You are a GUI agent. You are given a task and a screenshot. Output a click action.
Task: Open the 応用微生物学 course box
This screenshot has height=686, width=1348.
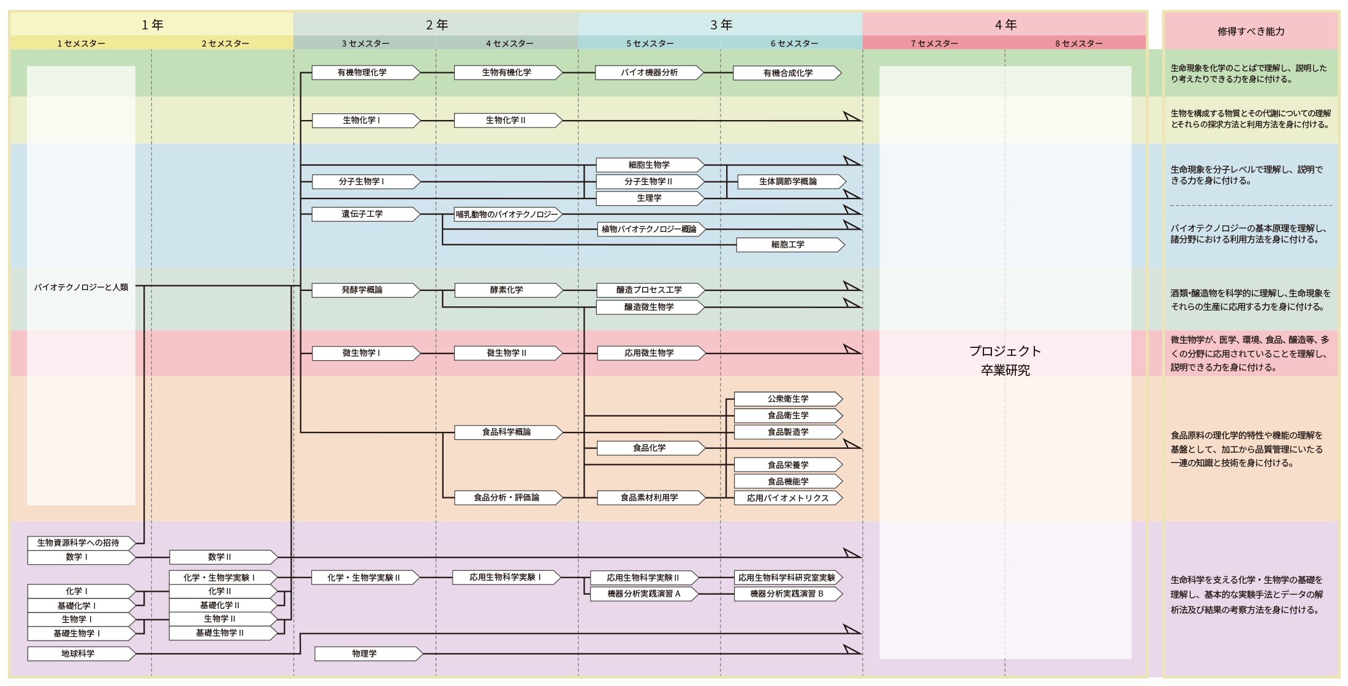(x=649, y=353)
